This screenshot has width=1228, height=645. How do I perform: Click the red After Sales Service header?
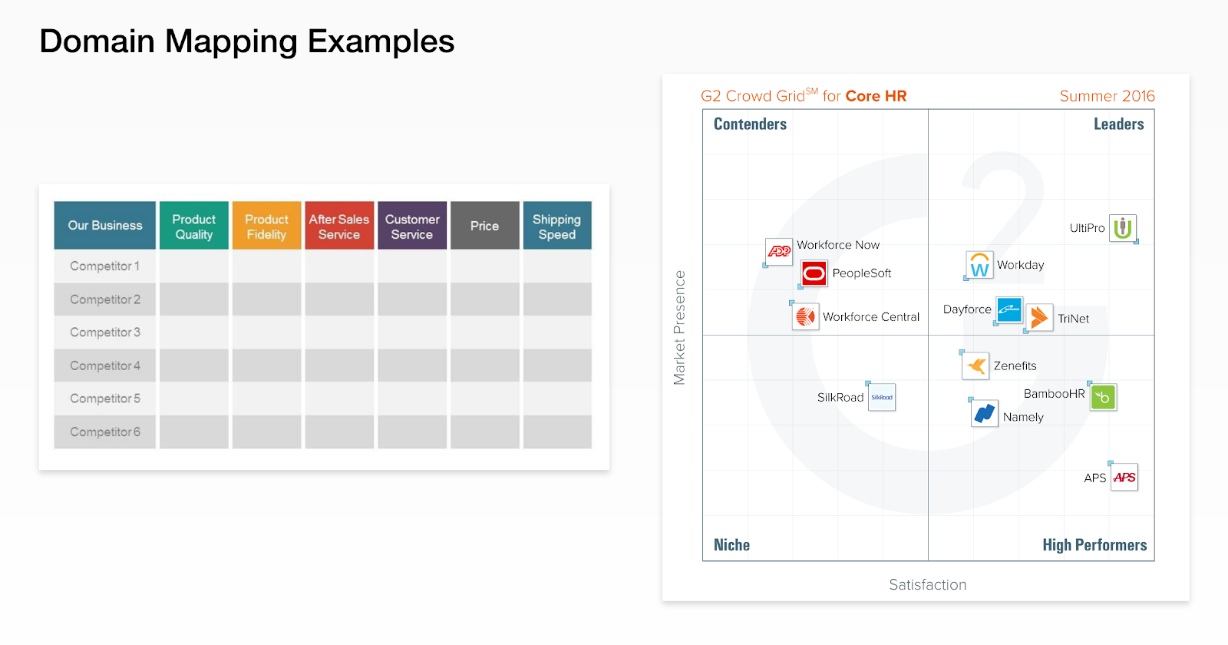[x=339, y=226]
